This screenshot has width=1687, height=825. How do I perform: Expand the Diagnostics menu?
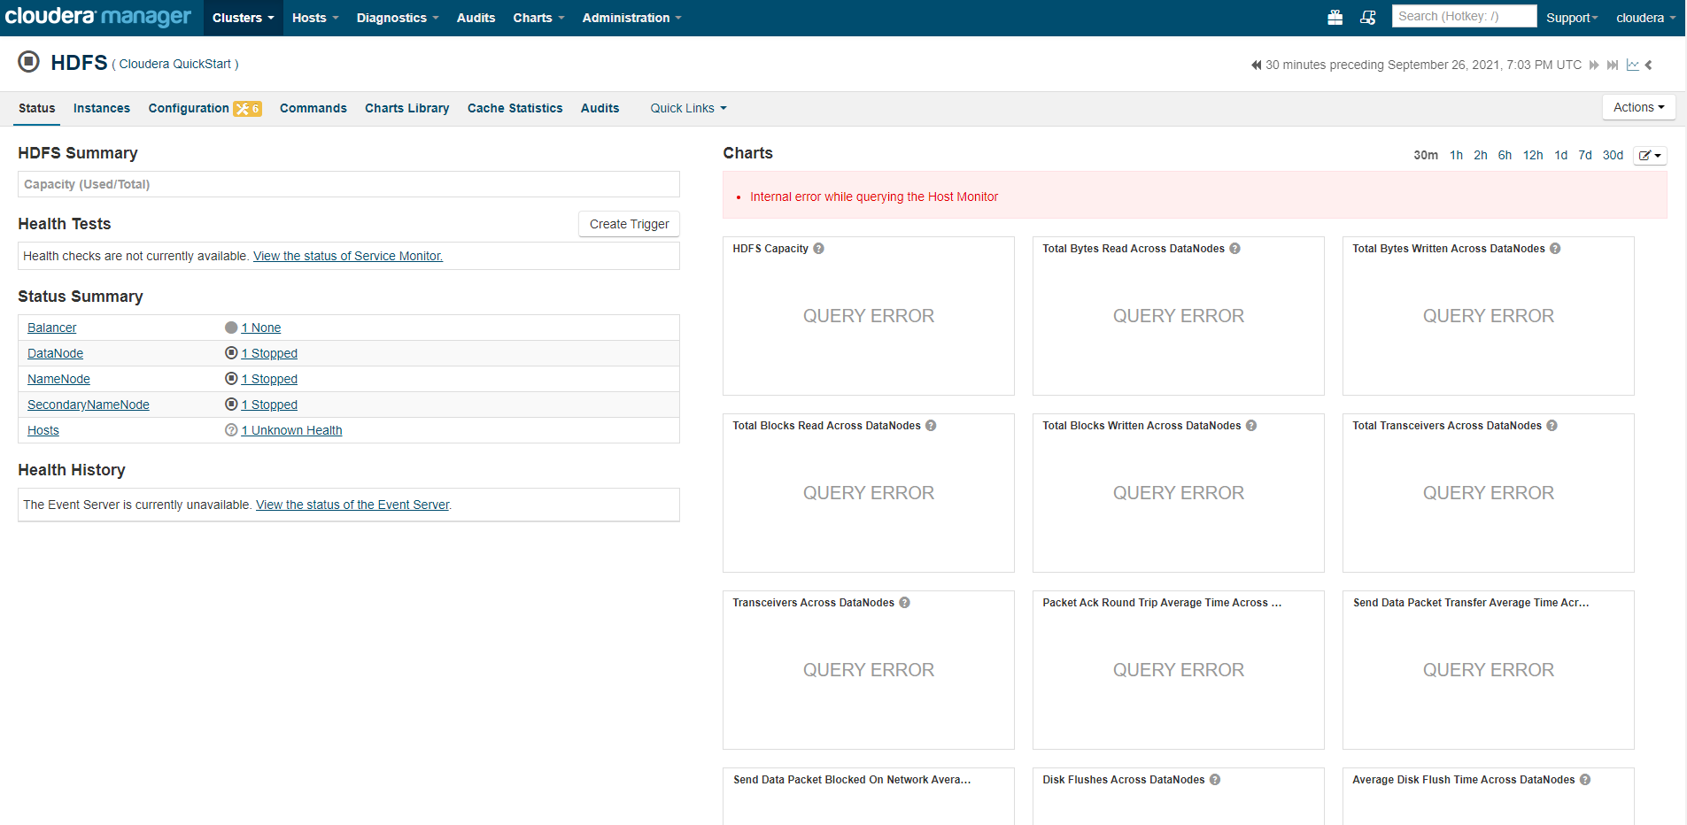click(398, 18)
